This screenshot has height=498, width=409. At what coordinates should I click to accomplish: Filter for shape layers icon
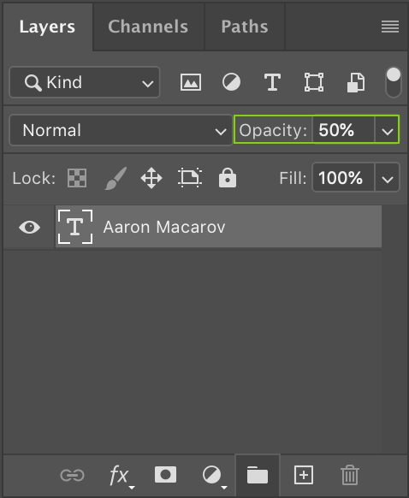[314, 82]
